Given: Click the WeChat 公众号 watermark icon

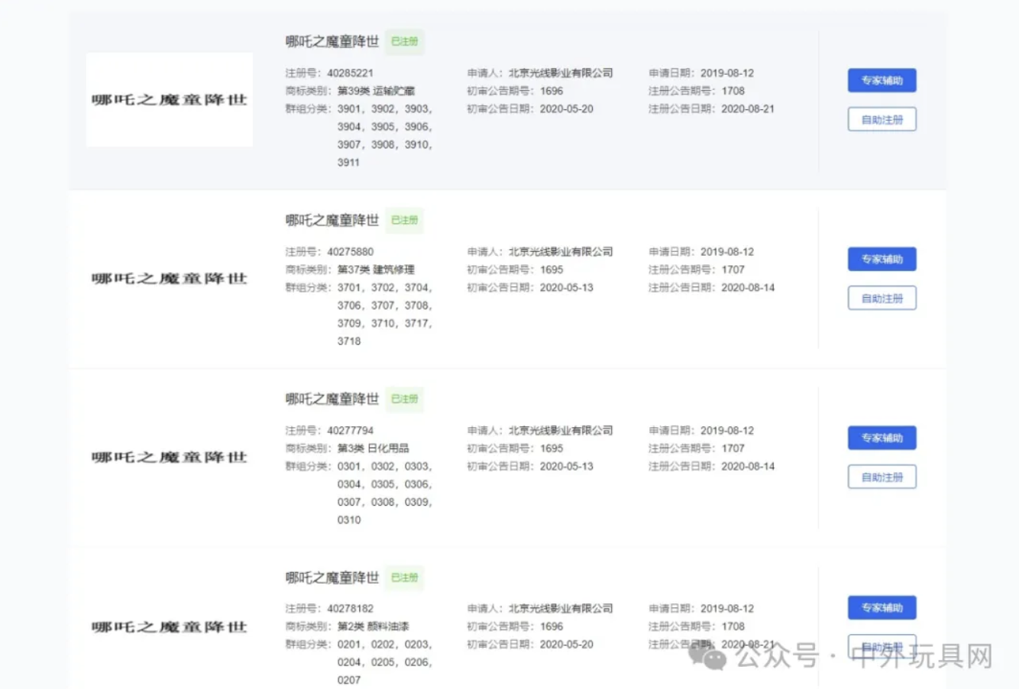Looking at the screenshot, I should (708, 656).
